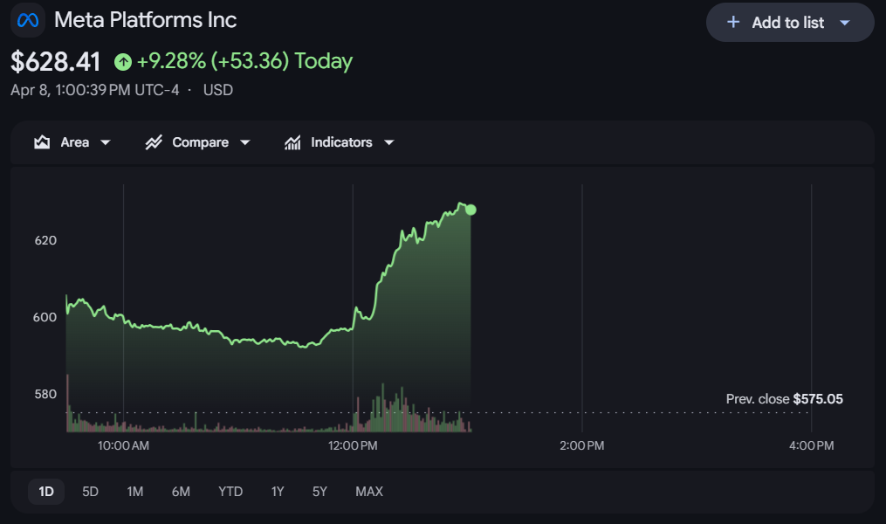
Task: Expand the Area chart type dropdown arrow
Action: (106, 142)
